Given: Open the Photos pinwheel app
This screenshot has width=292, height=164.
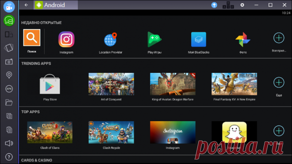Looking at the screenshot, I should 243,39.
